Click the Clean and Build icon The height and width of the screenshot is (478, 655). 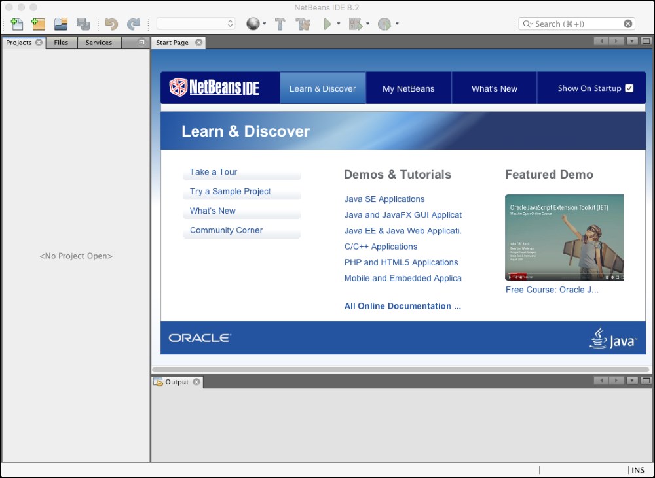pos(302,24)
